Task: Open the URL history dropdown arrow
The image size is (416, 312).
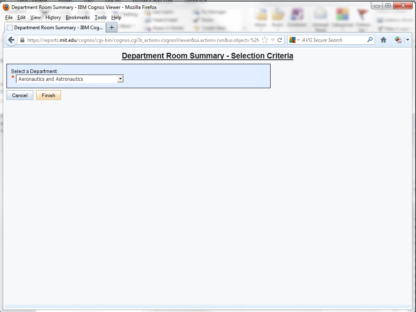Action: click(x=273, y=40)
